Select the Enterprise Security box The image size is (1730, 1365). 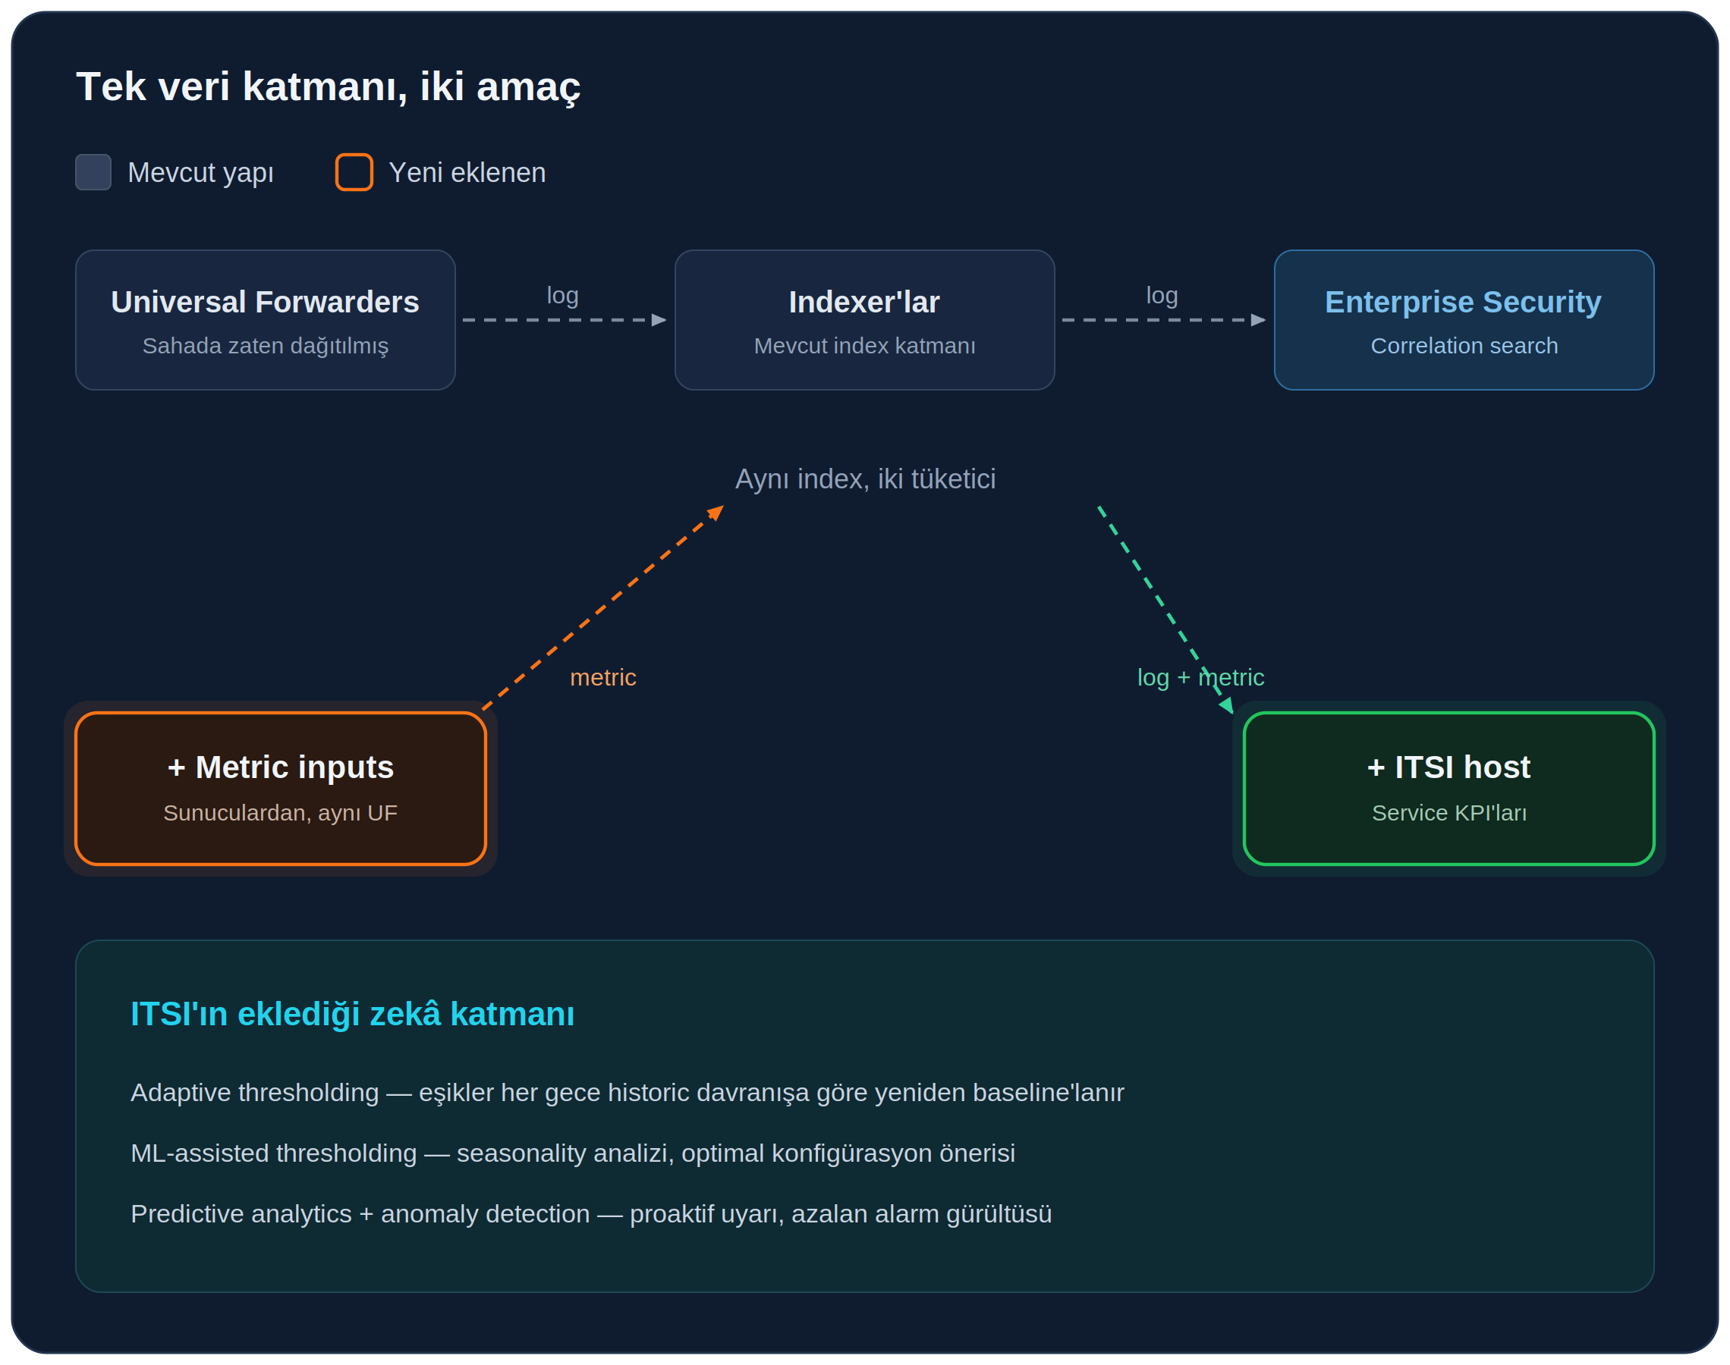1464,320
